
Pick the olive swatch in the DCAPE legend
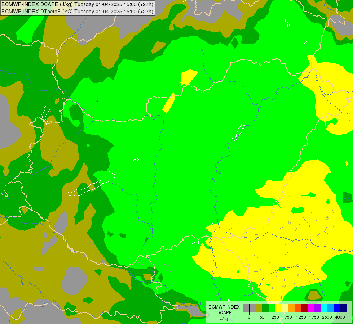pos(259,308)
